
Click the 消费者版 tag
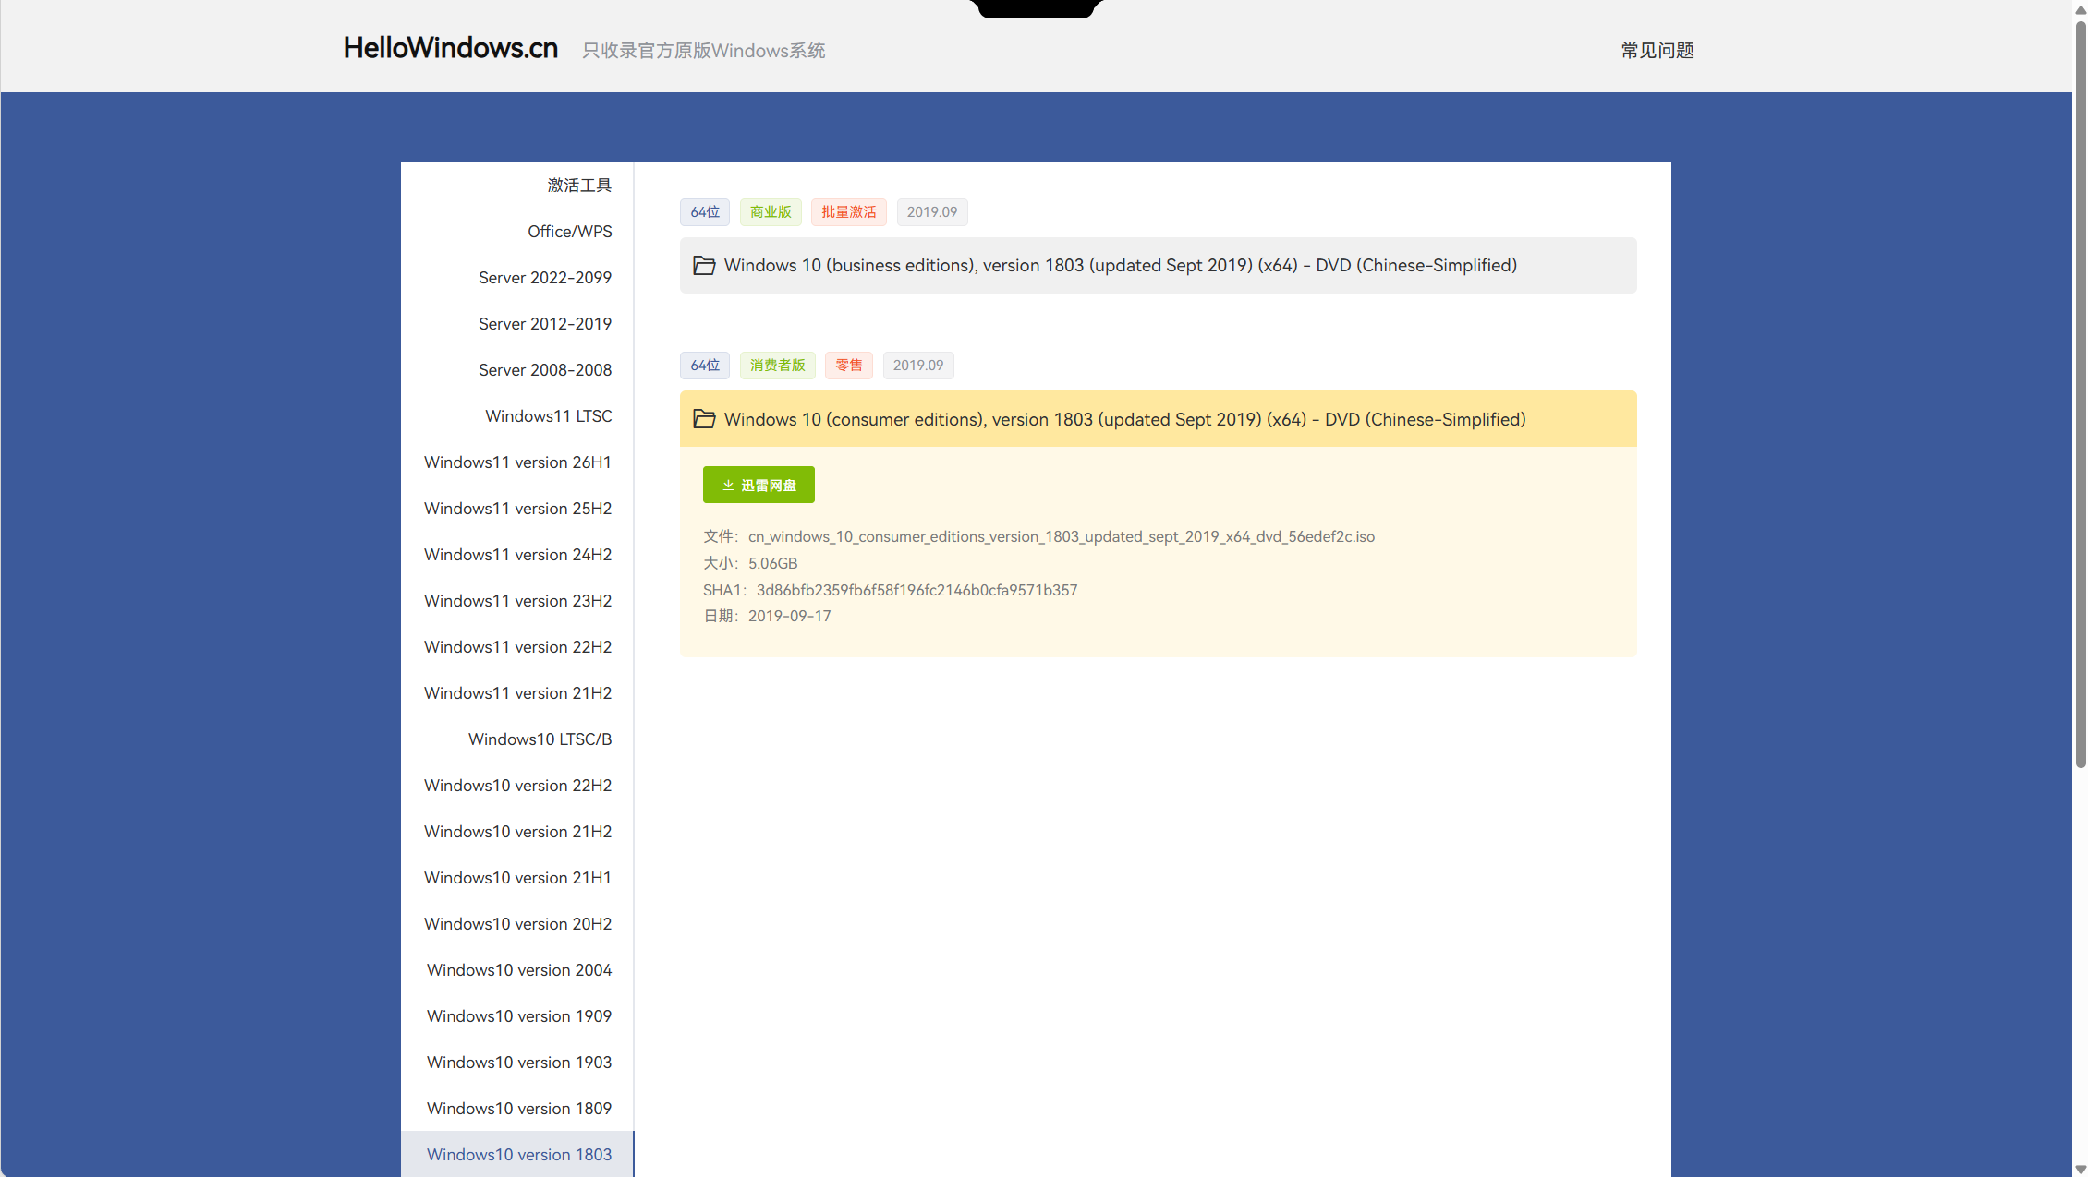(778, 366)
